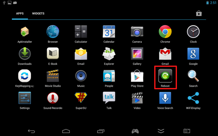The width and height of the screenshot is (218, 136).
Task: Open the Downloads app
Action: tap(25, 54)
